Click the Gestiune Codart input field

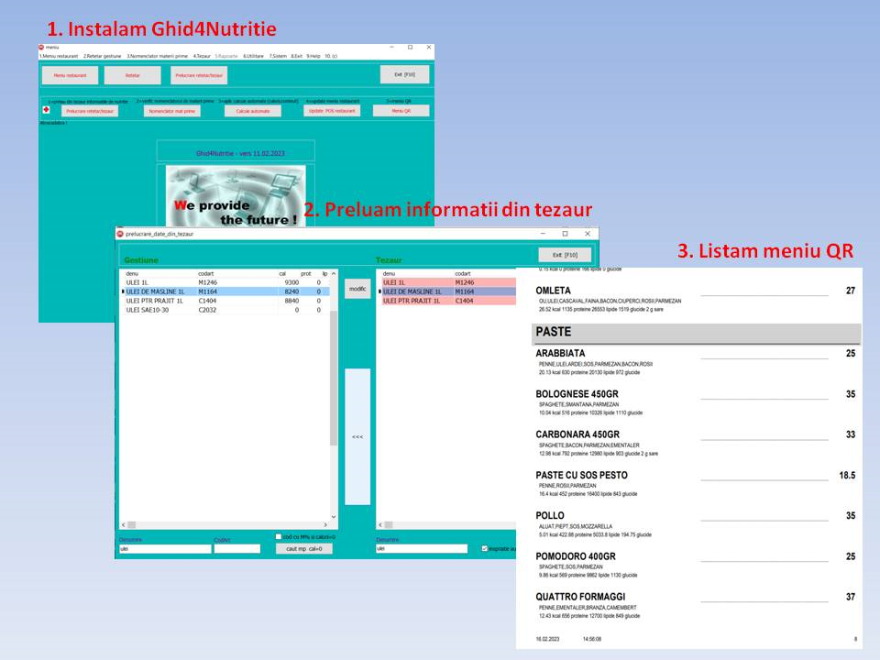(236, 549)
